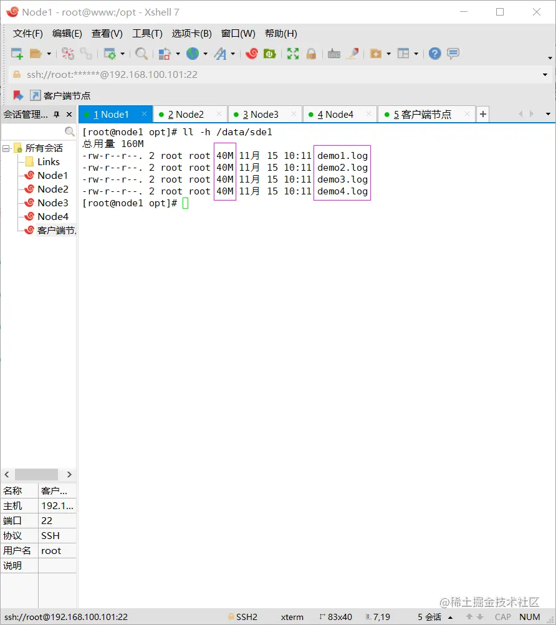
Task: Click the 客户端节点 quick link button
Action: tap(60, 96)
